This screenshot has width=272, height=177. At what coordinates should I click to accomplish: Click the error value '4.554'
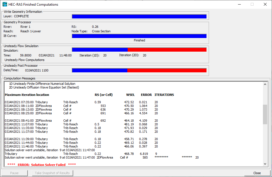[143, 113]
